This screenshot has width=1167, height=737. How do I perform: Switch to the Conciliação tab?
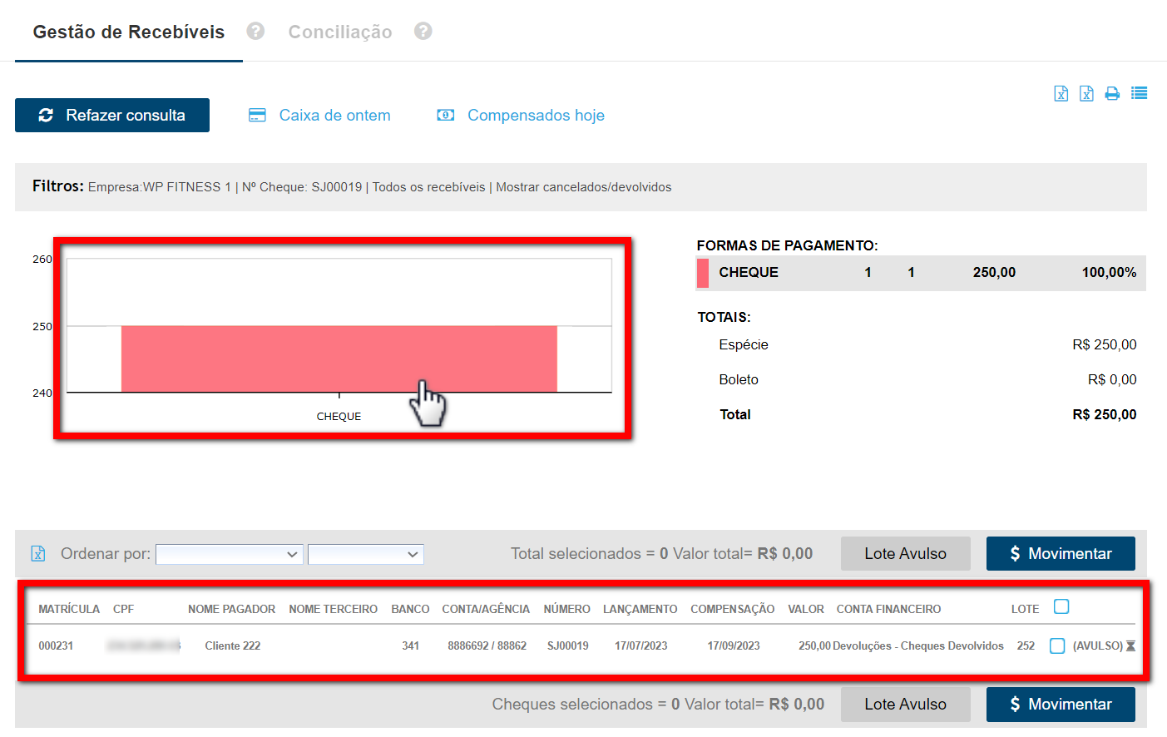click(339, 32)
